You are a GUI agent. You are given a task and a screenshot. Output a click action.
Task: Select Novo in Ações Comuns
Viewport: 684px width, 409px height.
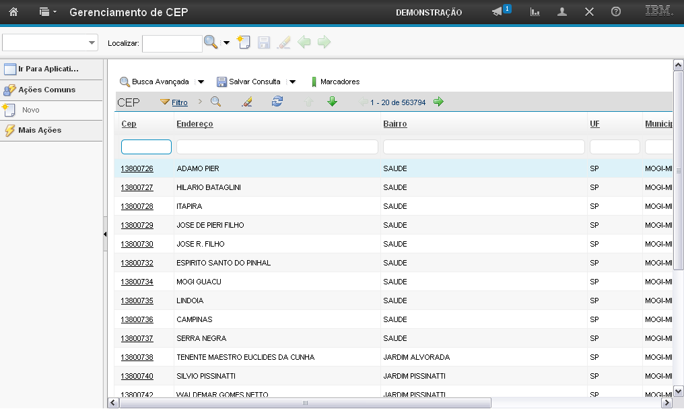[31, 110]
